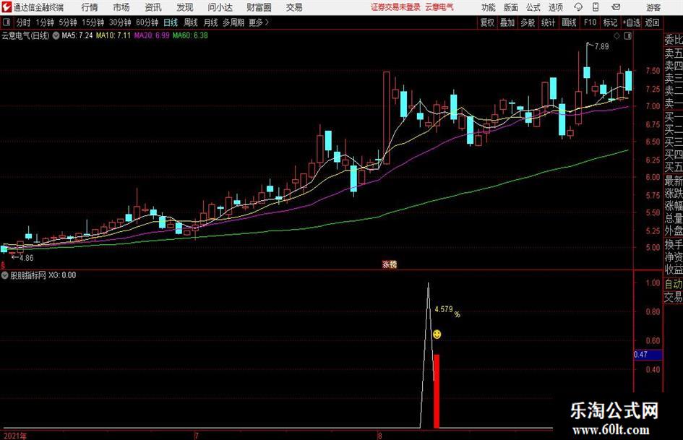This screenshot has width=683, height=440.
Task: Open the 选项 menu
Action: (555, 7)
